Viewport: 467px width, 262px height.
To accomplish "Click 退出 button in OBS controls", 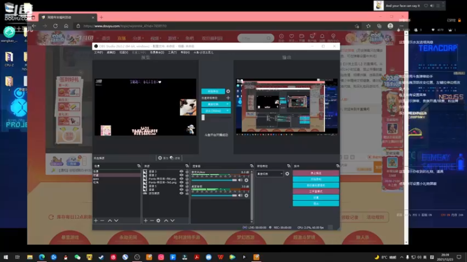I will [316, 203].
